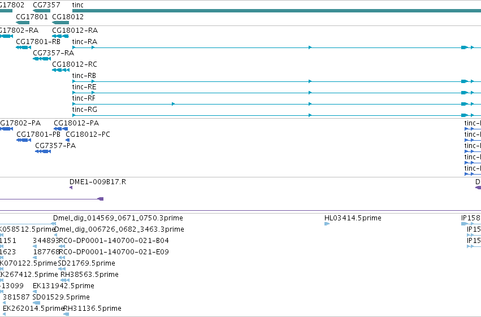Select the SD21769.5prime EST label
The height and width of the screenshot is (317, 481).
(86, 264)
